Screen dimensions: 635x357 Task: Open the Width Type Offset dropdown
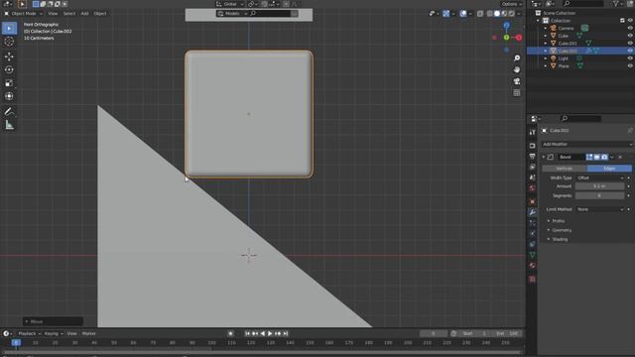(600, 178)
